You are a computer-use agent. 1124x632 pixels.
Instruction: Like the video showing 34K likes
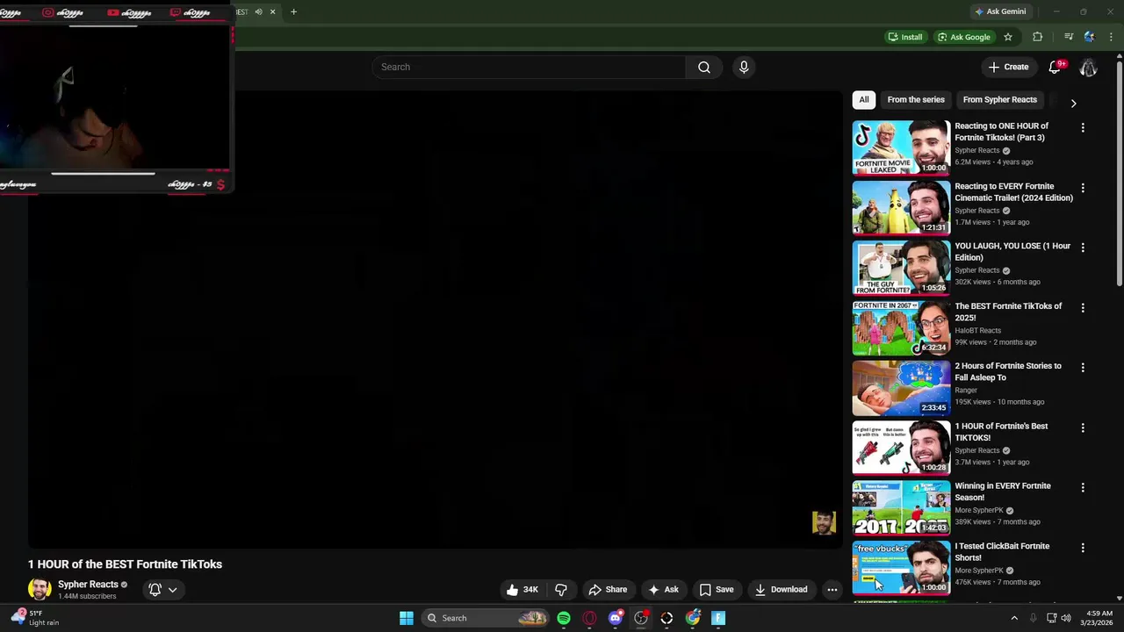[522, 590]
